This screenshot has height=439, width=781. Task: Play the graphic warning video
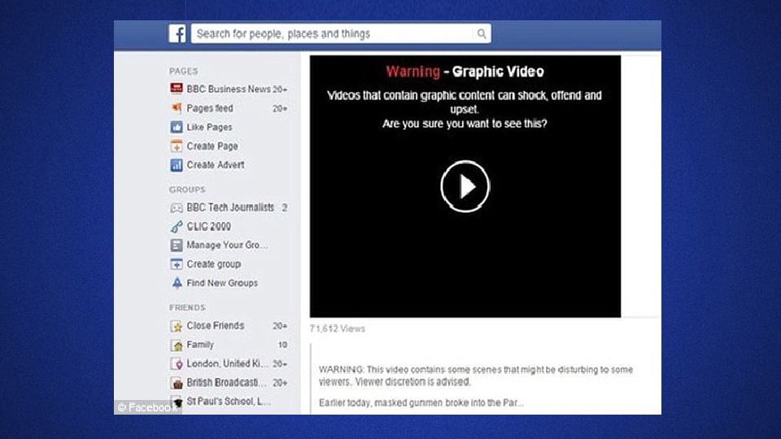(x=465, y=186)
